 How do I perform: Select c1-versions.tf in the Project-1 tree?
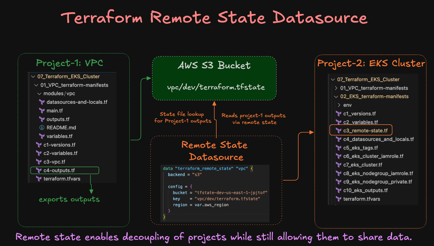tap(60, 145)
